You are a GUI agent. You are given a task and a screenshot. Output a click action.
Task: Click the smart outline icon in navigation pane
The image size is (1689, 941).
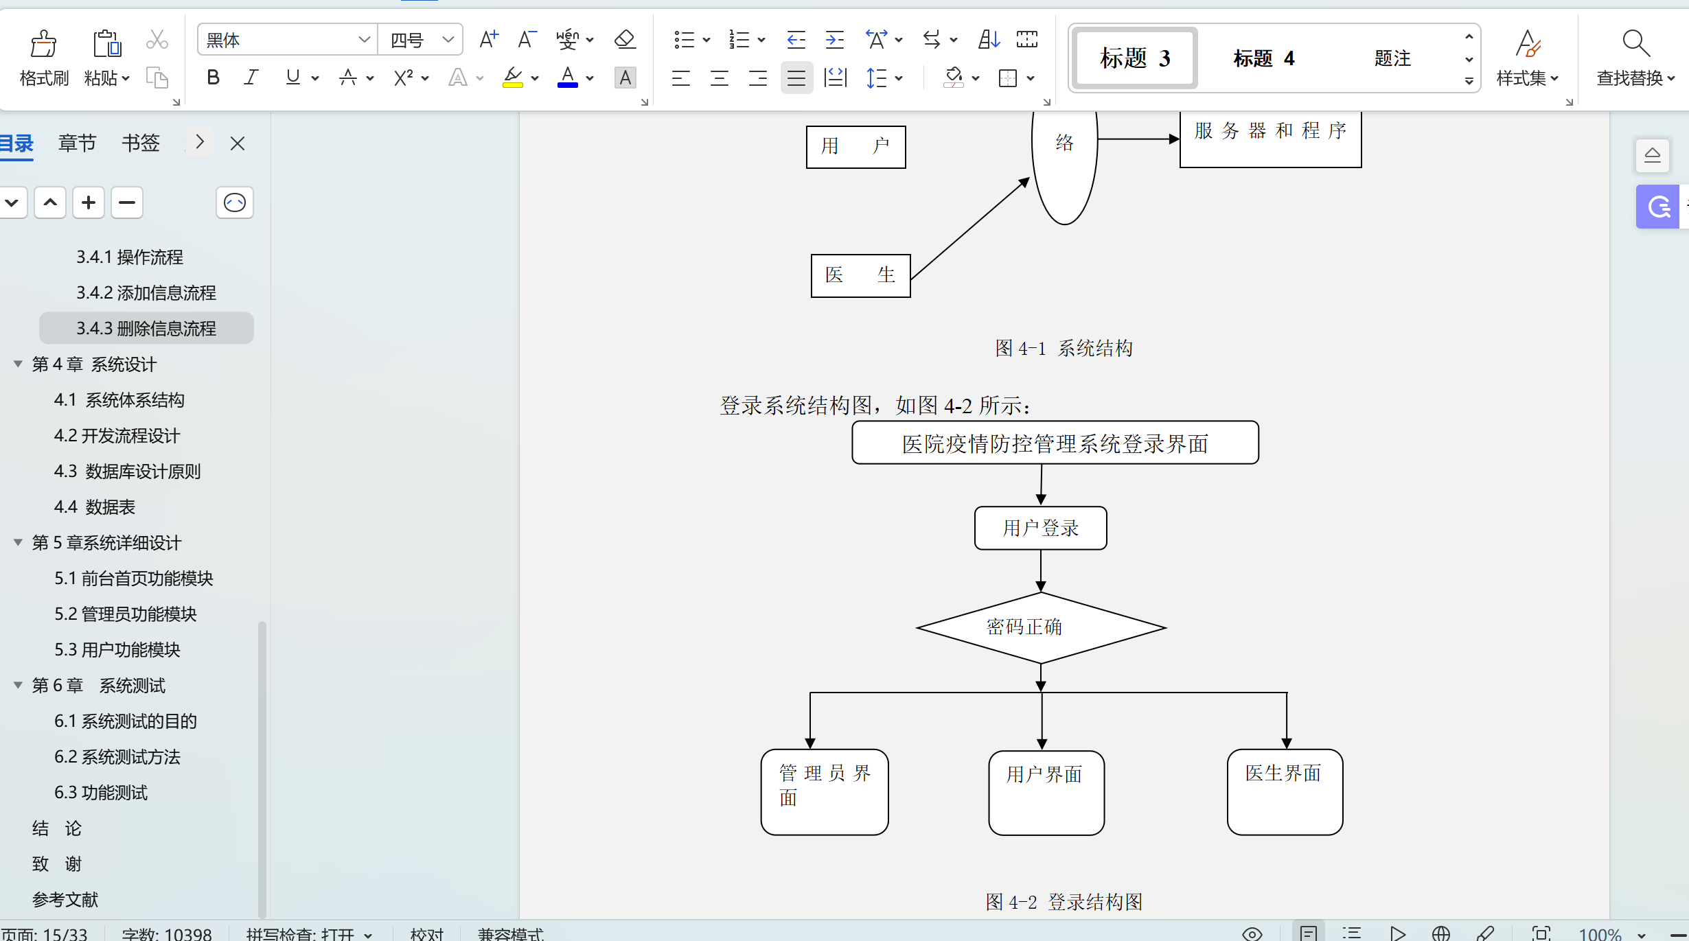pos(235,203)
